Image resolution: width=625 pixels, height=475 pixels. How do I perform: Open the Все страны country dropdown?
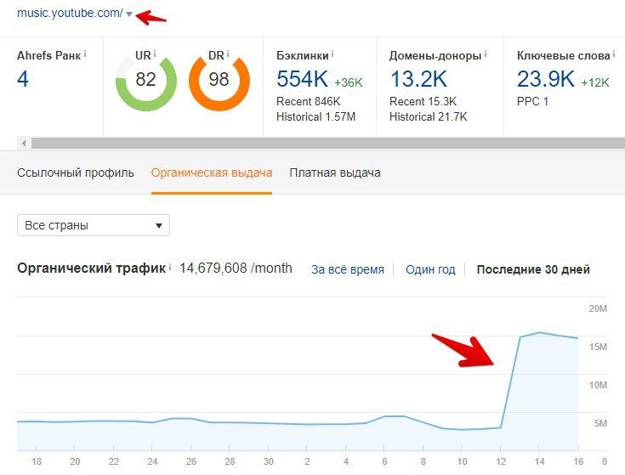pyautogui.click(x=94, y=225)
